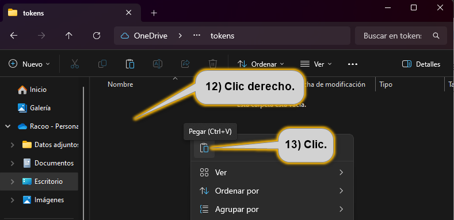
Task: Open the Ver dropdown in the toolbar
Action: tap(316, 64)
